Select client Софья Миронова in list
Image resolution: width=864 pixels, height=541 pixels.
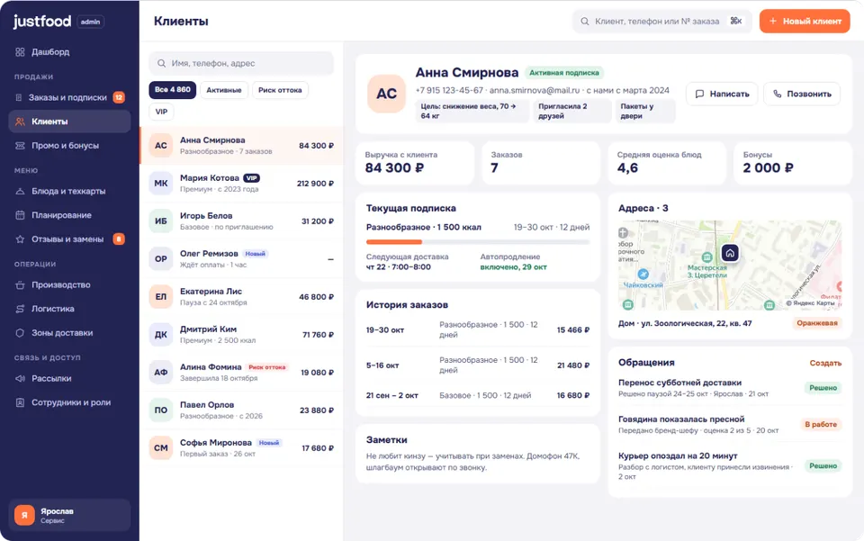coord(241,448)
